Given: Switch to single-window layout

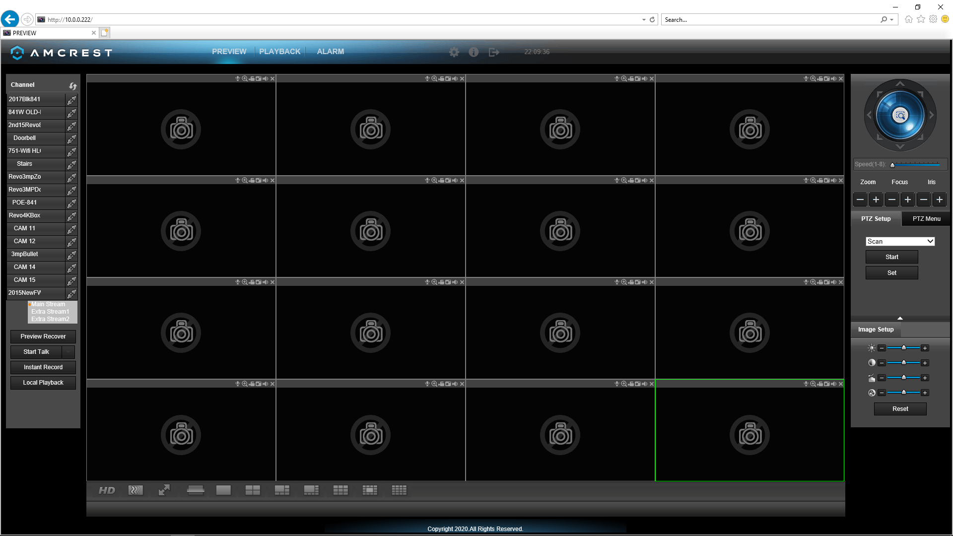Looking at the screenshot, I should [223, 490].
